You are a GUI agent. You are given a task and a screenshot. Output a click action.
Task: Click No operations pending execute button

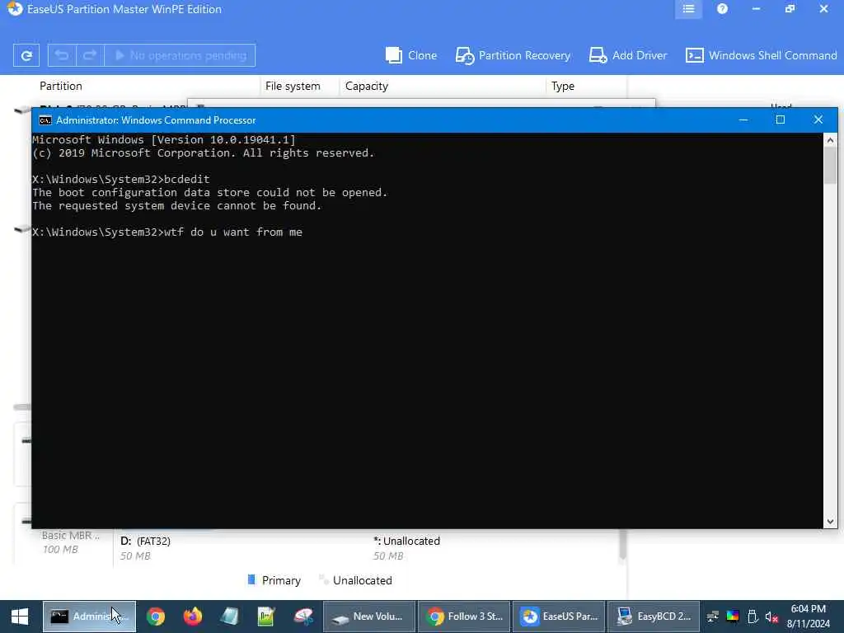pyautogui.click(x=180, y=55)
